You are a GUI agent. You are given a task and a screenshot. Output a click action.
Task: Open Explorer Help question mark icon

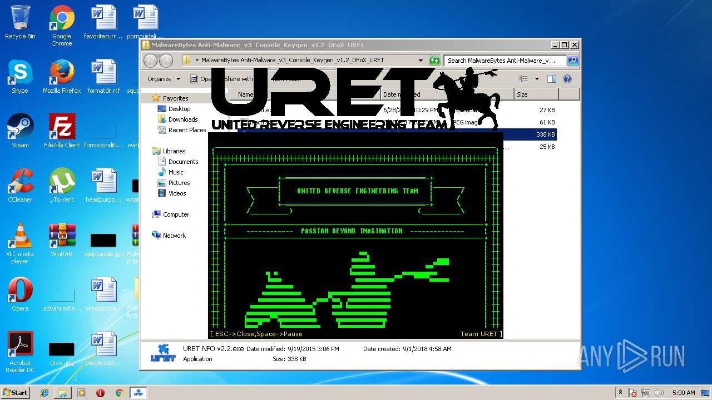click(567, 79)
